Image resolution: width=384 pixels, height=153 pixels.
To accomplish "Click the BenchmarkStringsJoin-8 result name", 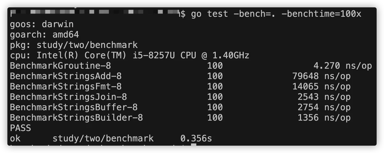I will coord(68,97).
